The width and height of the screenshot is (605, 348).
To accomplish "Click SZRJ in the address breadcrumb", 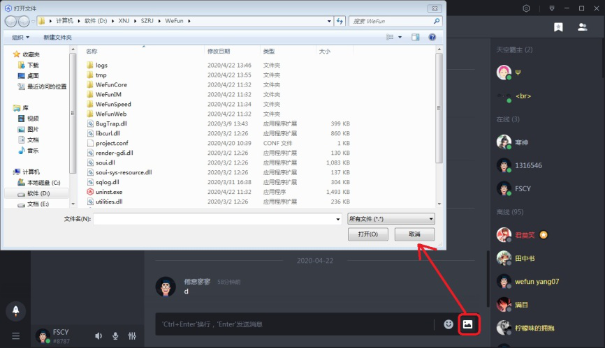I will 147,21.
